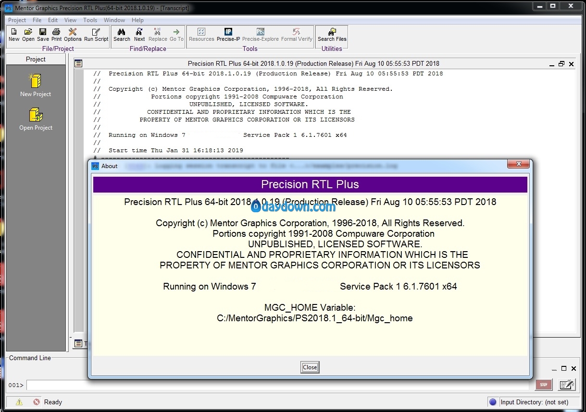586x412 pixels.
Task: Open the Project menu
Action: 17,20
